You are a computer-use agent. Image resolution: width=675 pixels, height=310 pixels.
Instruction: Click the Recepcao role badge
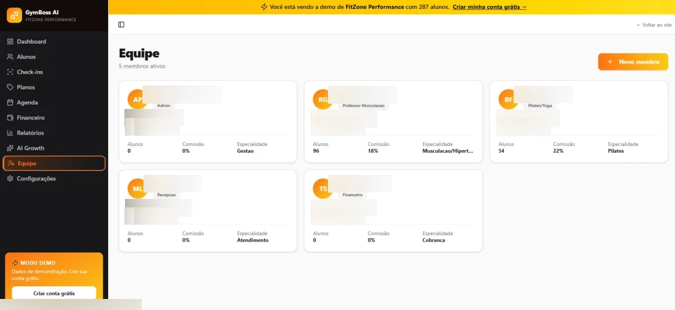click(166, 195)
